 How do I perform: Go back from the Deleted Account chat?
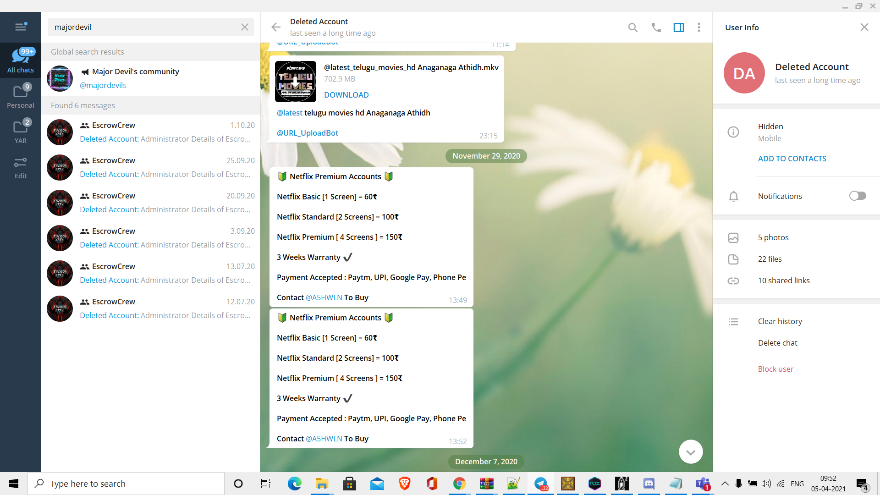276,27
